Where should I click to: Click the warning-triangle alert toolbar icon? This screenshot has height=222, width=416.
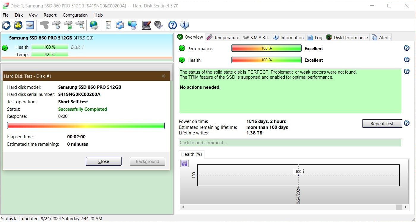click(18, 25)
